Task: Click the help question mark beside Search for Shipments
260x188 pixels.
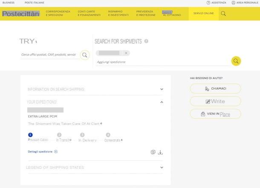Action: (146, 41)
